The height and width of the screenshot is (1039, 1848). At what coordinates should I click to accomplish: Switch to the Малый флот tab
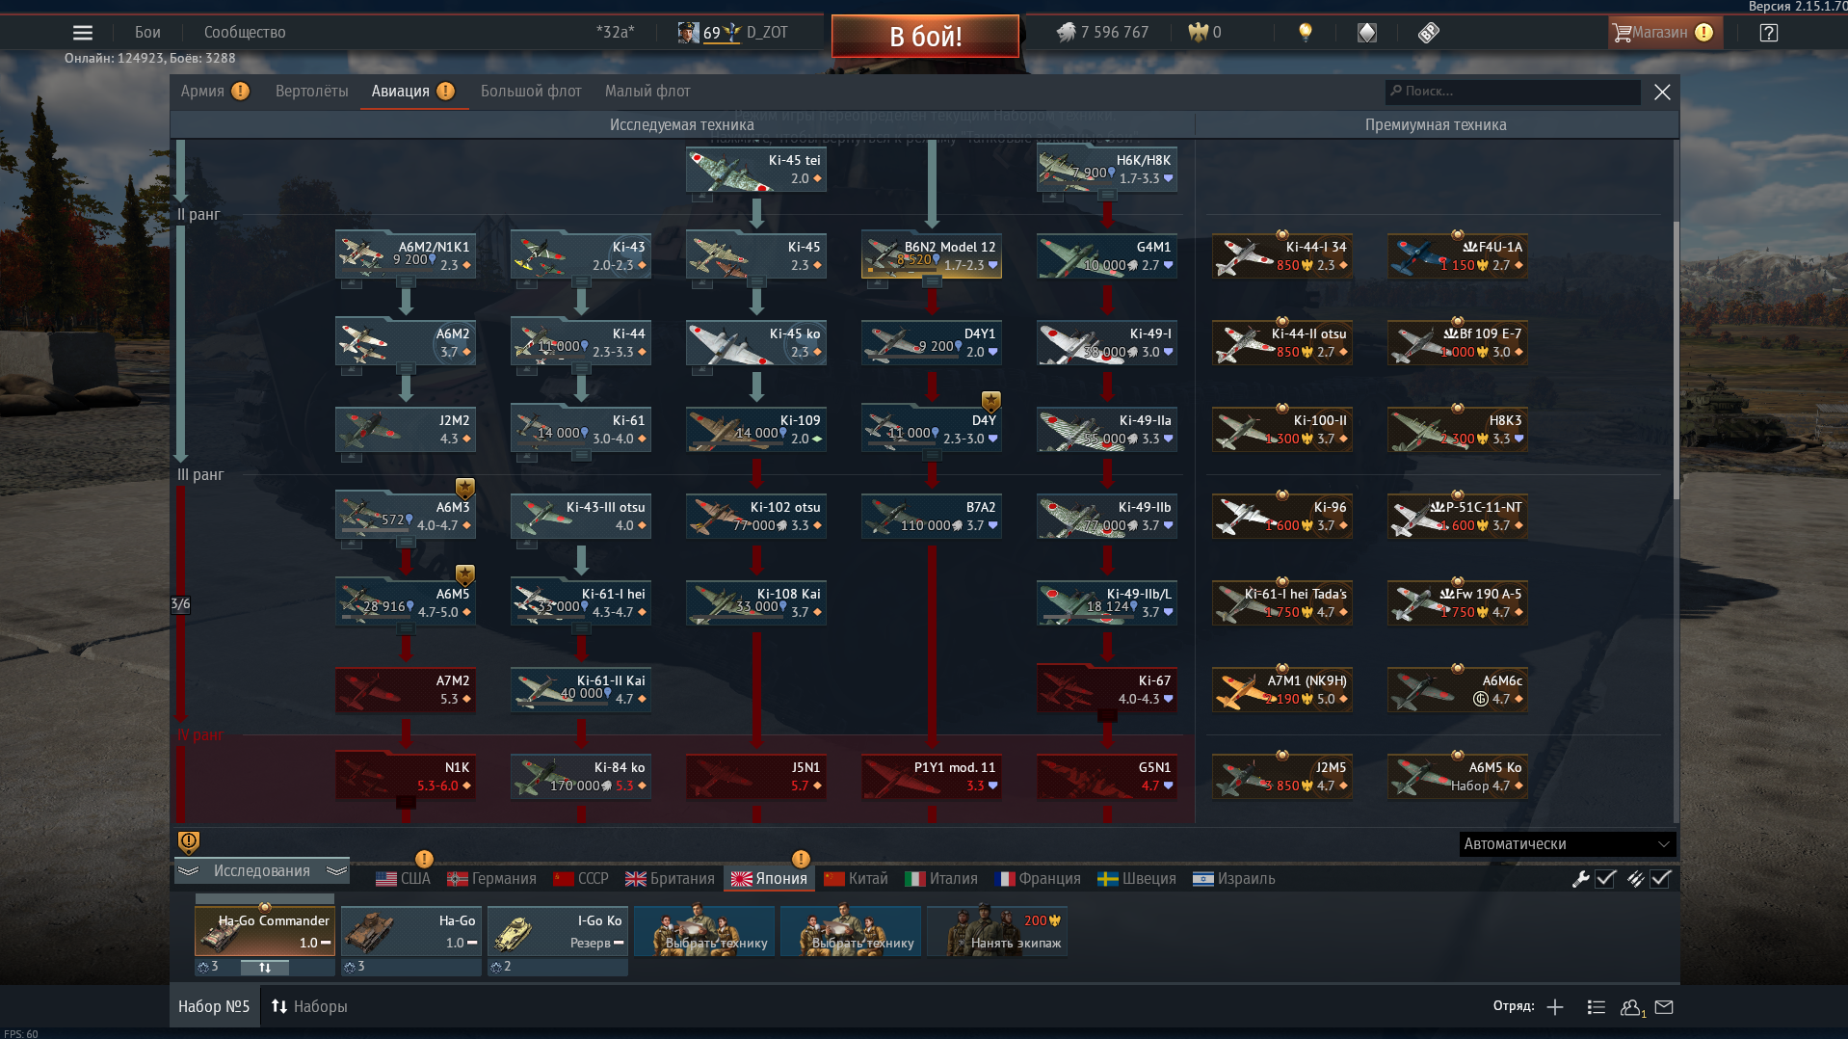647,92
